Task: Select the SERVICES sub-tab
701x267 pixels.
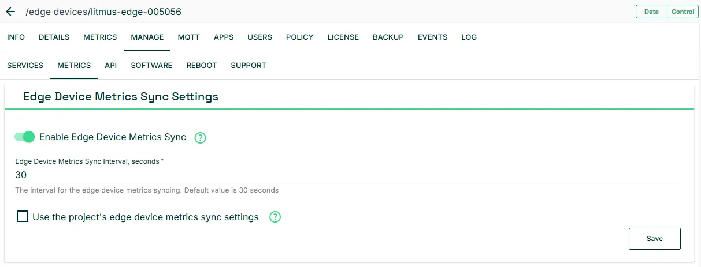Action: 25,65
